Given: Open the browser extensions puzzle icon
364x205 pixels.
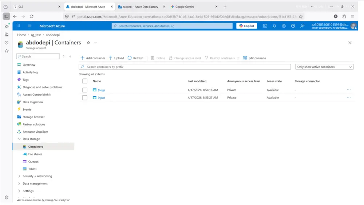Looking at the screenshot, I should coord(344,16).
